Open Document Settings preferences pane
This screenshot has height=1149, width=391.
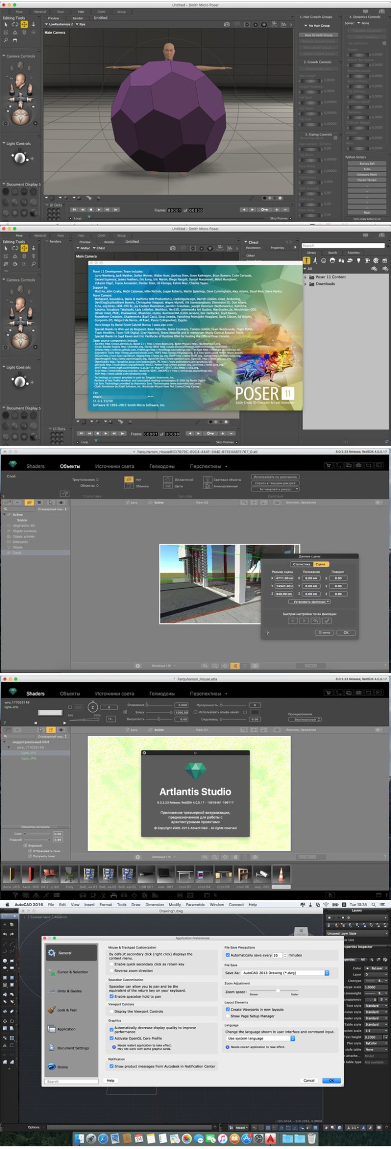point(71,1048)
